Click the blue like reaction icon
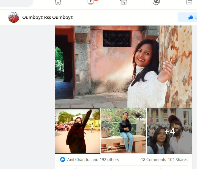The image size is (197, 169). pos(63,159)
